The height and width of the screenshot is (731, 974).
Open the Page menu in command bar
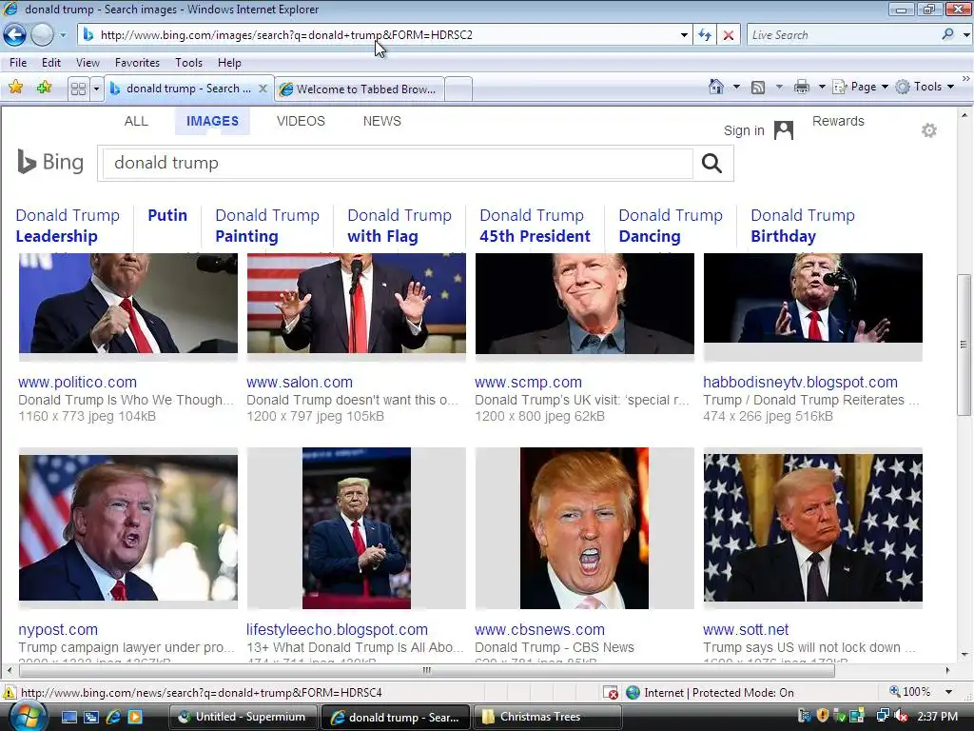860,87
